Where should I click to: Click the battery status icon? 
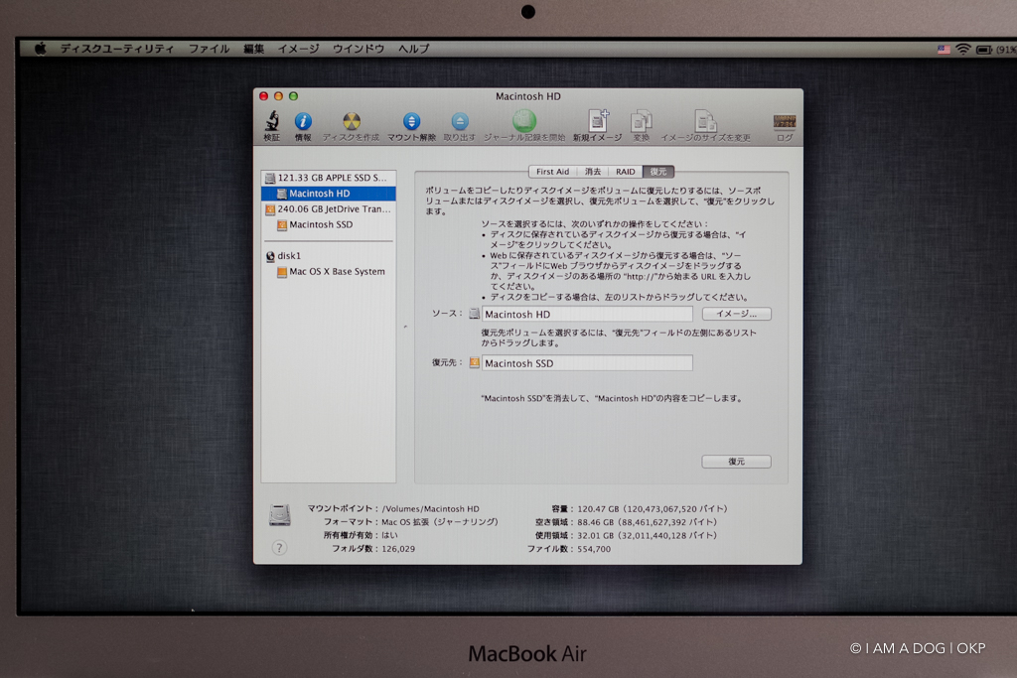(984, 50)
